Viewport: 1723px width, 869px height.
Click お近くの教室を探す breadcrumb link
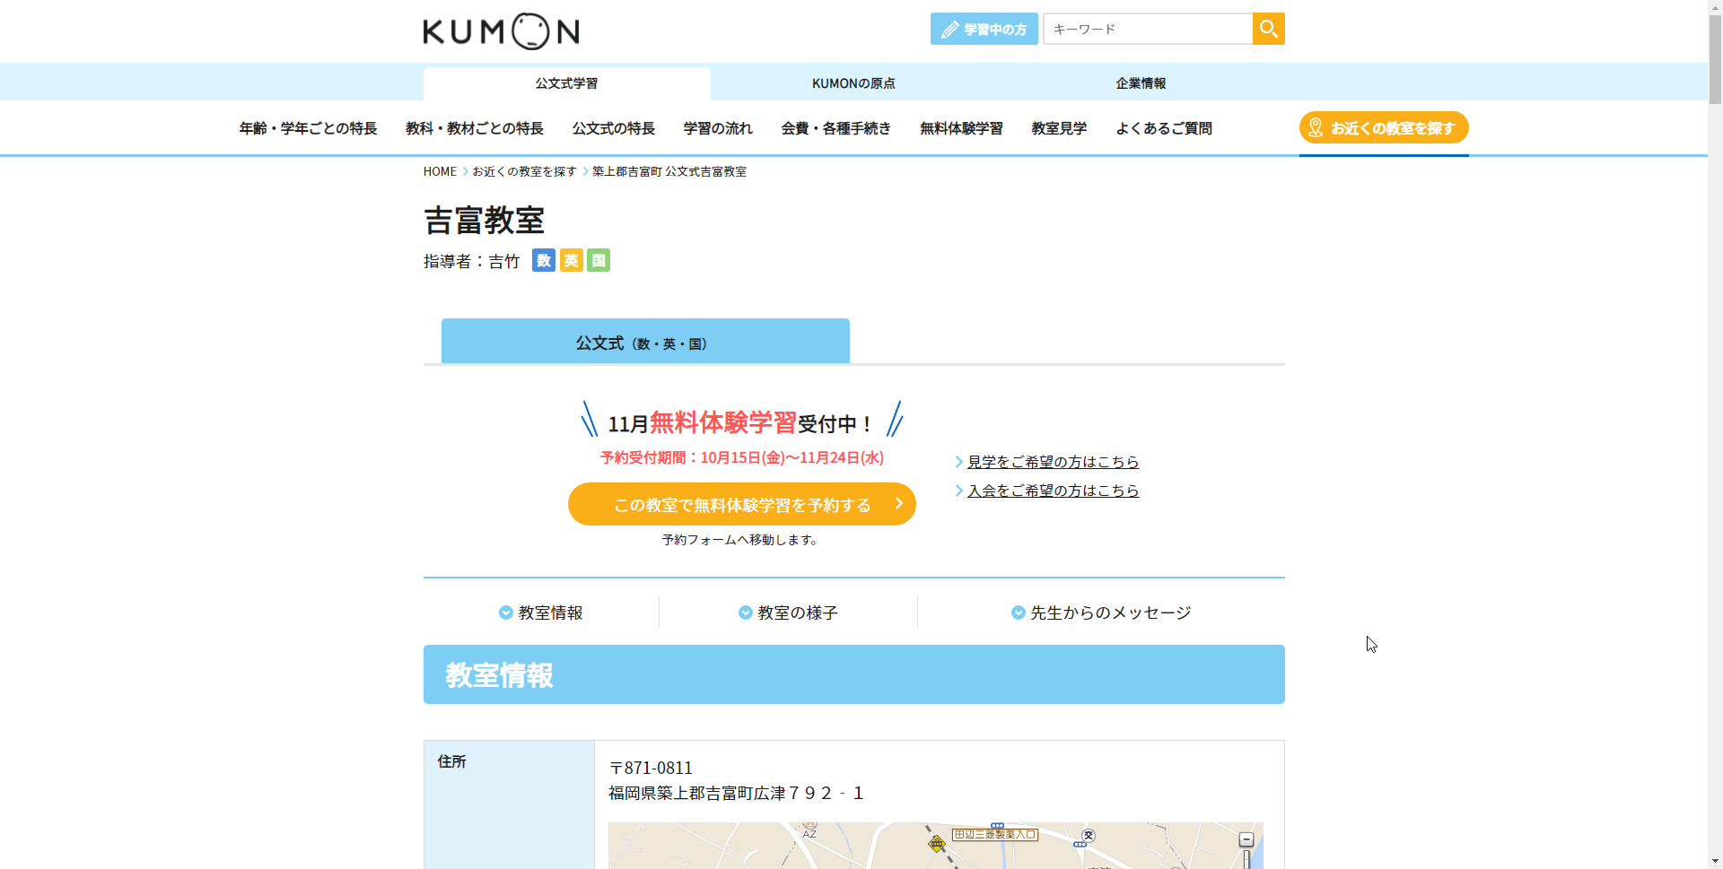click(525, 171)
